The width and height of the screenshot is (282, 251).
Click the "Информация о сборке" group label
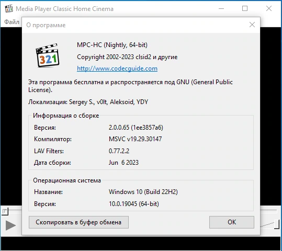[x=66, y=116]
